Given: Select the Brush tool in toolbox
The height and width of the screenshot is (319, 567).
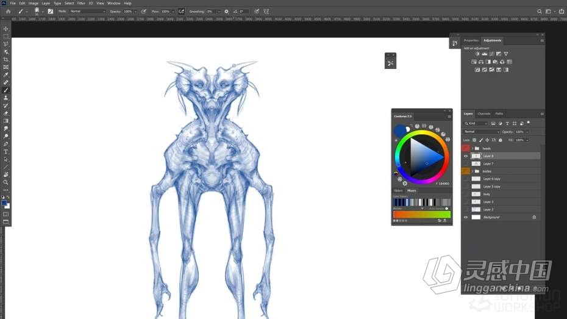Looking at the screenshot, I should point(5,90).
